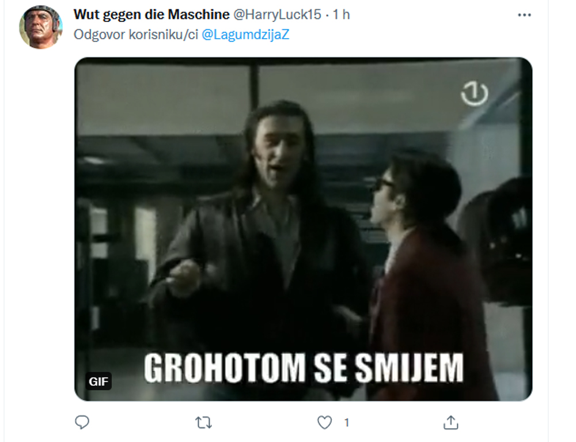
Task: Click the GROHOTOM SE SMIJEM caption text
Action: 304,368
